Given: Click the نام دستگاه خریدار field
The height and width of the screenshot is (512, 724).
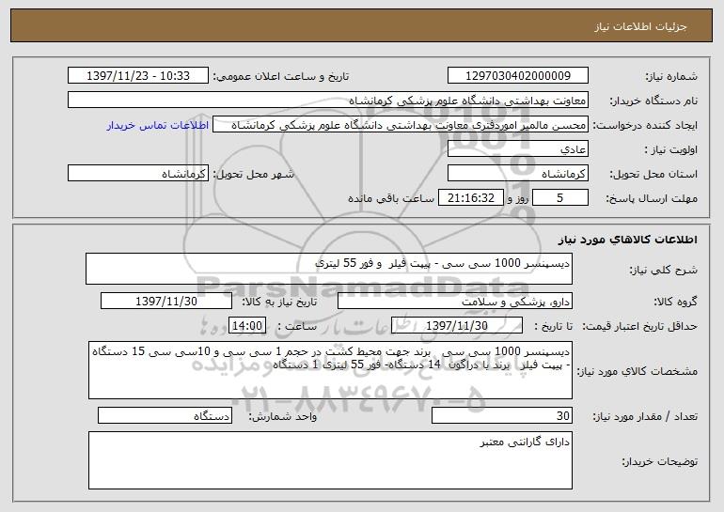Looking at the screenshot, I should (x=328, y=100).
